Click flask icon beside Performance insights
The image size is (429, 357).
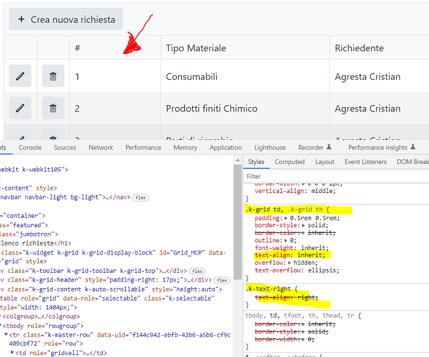coord(413,147)
